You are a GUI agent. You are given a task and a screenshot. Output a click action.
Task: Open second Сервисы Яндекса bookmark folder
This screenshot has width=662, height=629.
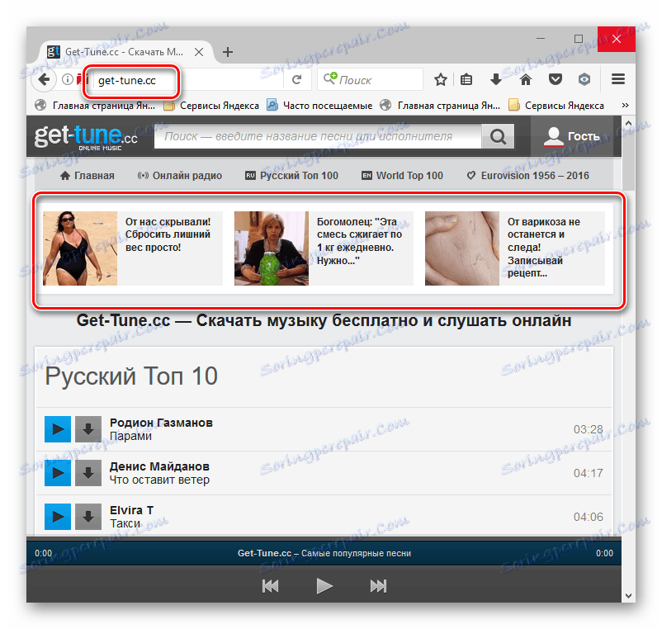tap(556, 106)
